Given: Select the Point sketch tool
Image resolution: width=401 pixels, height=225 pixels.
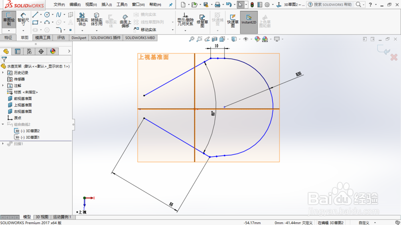Looking at the screenshot, I should 70,30.
